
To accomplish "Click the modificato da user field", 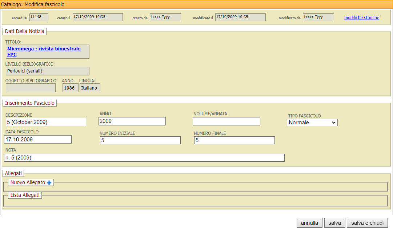I will 318,17.
